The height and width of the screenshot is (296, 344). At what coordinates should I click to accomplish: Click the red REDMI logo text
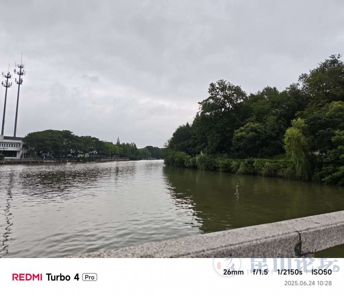click(x=27, y=277)
